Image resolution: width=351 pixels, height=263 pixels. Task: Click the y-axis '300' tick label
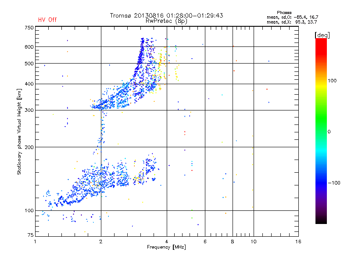click(29, 110)
